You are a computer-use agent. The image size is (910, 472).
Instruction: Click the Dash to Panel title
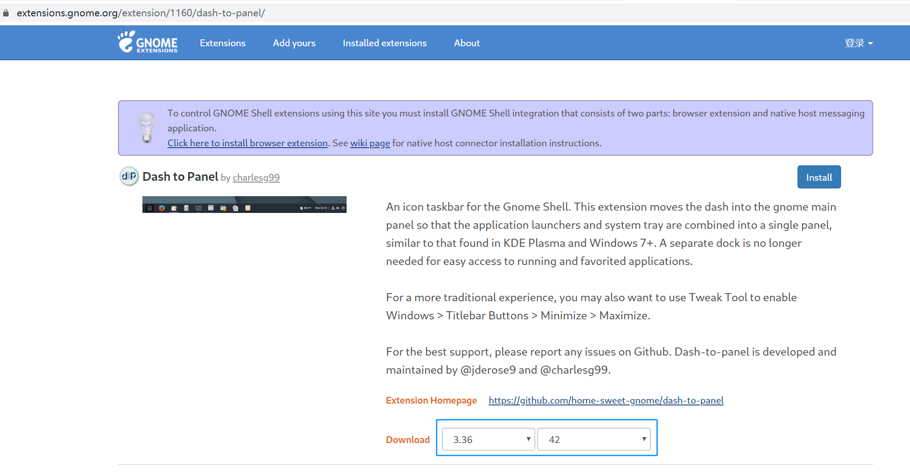[181, 177]
